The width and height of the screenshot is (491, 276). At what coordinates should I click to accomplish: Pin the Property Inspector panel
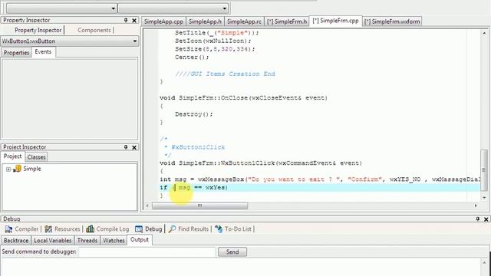click(126, 20)
